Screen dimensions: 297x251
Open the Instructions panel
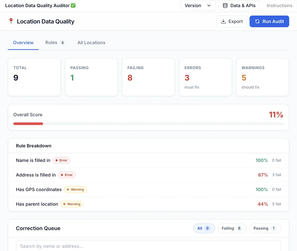click(x=279, y=6)
